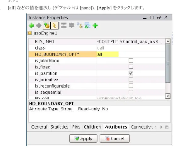Click the hierarchy tree view icon
178x148 pixels.
point(80,25)
